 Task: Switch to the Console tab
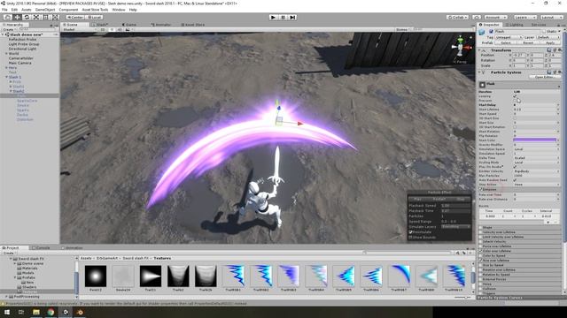click(x=41, y=247)
